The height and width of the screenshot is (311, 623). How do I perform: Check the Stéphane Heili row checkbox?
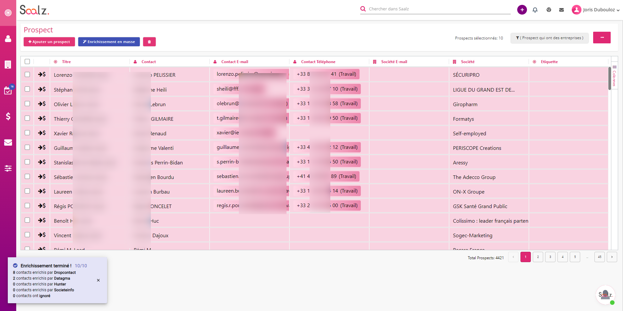(x=27, y=89)
